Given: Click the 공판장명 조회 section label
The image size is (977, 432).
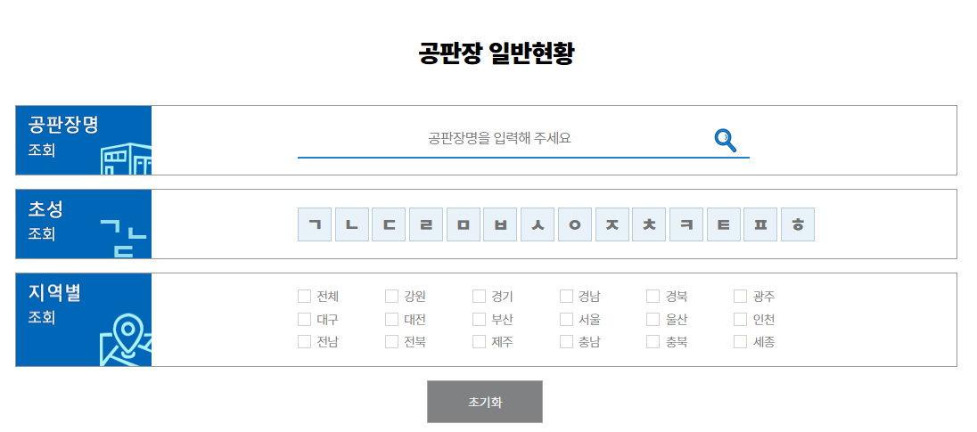Looking at the screenshot, I should click(63, 135).
